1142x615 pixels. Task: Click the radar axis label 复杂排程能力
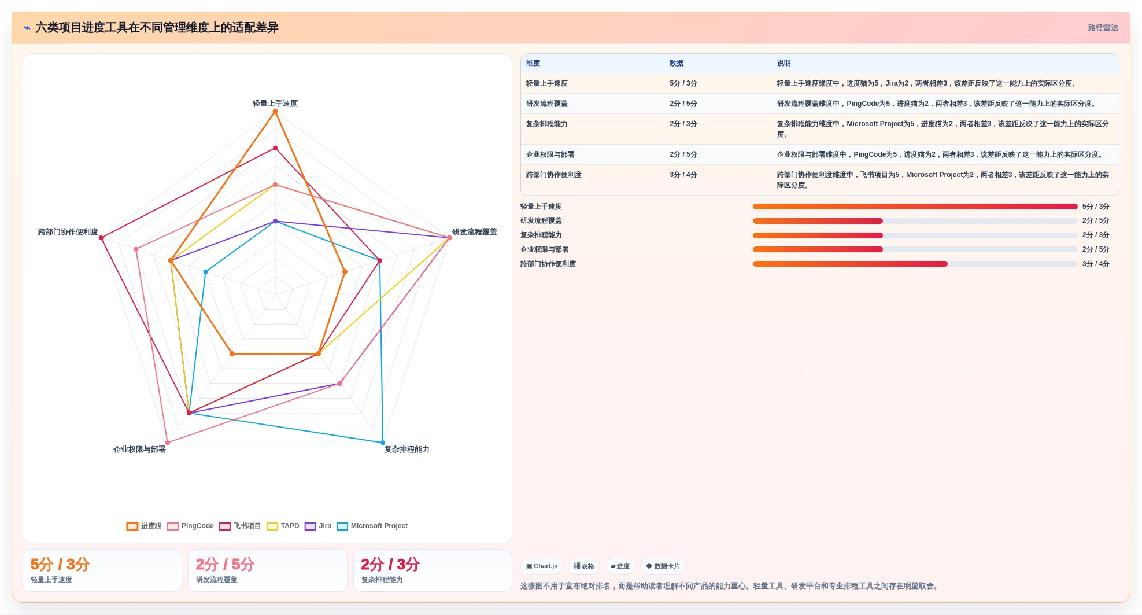(407, 450)
